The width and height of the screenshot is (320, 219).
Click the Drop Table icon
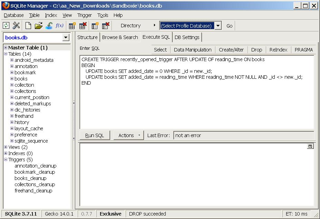83,26
